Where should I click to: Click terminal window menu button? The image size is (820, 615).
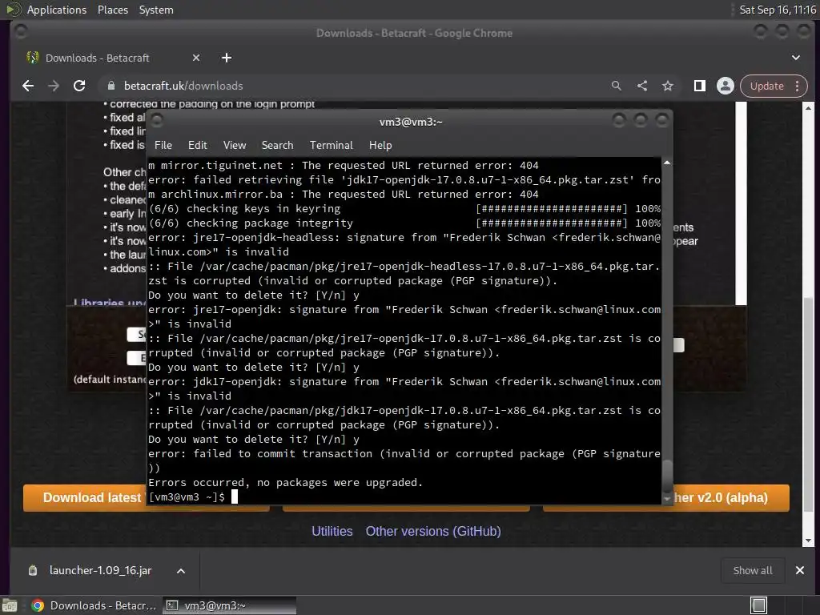[157, 121]
